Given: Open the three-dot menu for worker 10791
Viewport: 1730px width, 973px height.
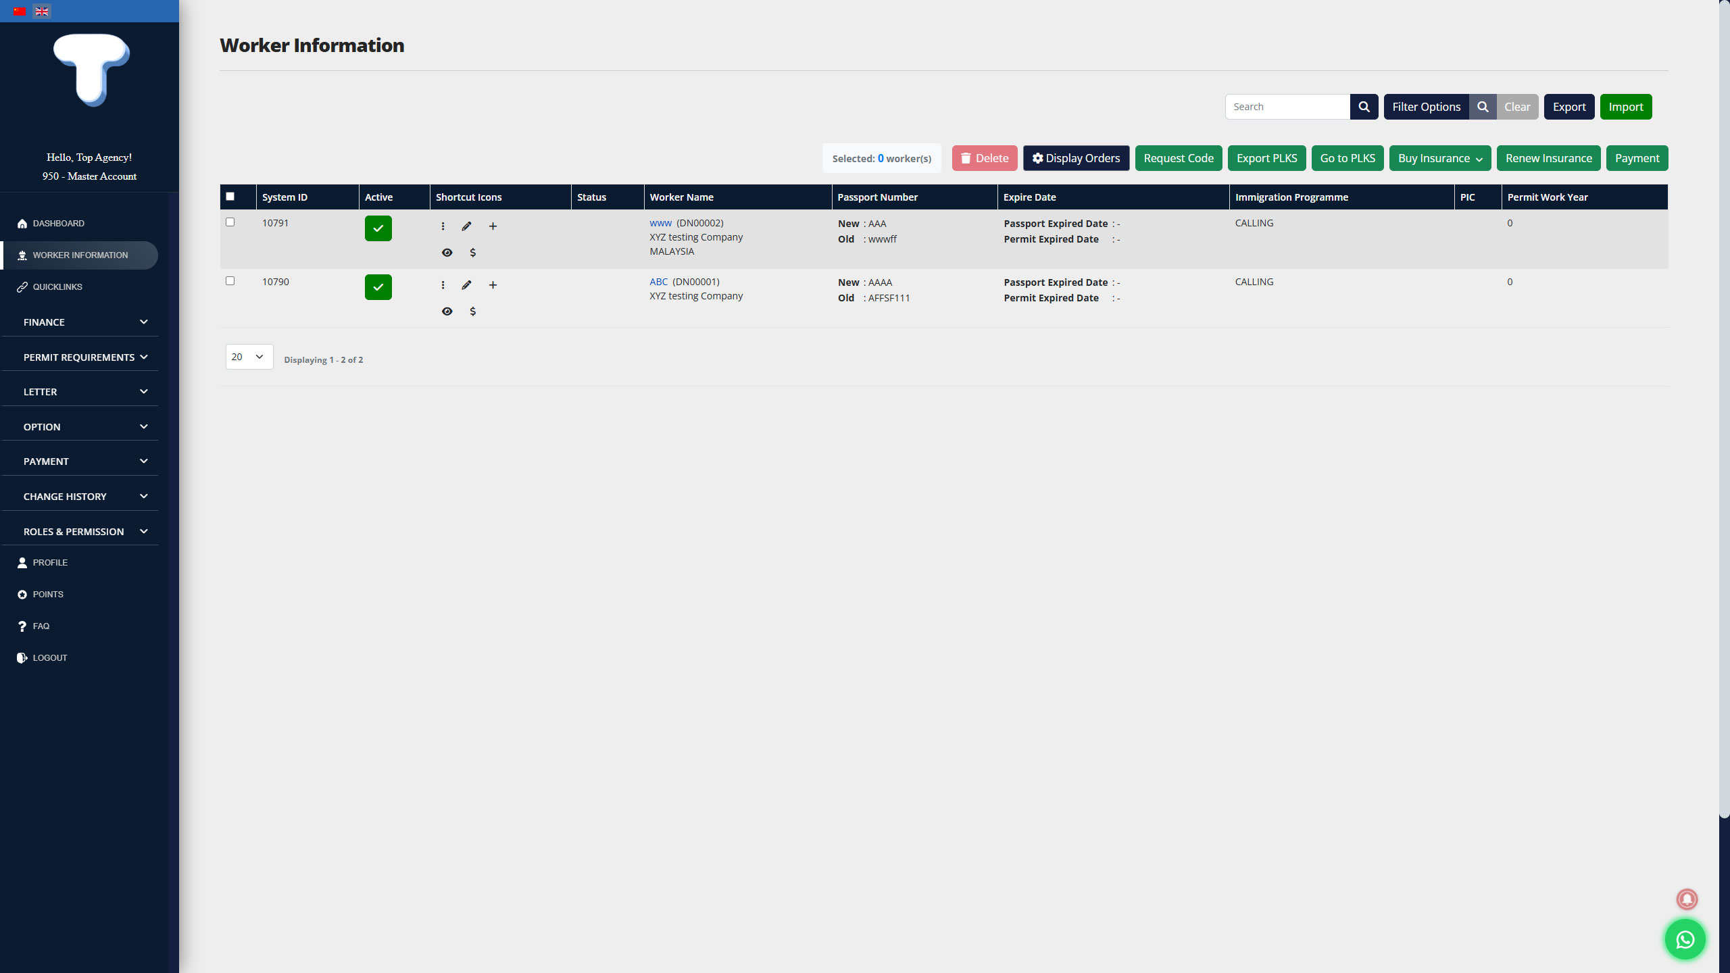Looking at the screenshot, I should tap(443, 226).
